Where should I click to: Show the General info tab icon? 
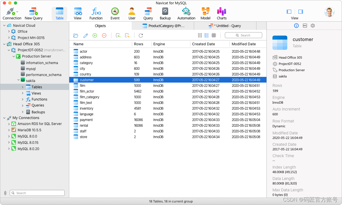click(x=296, y=26)
